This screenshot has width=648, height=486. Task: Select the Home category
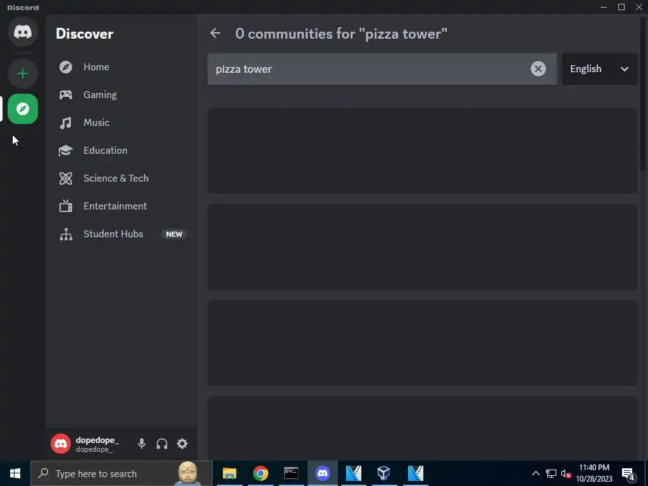[x=123, y=67]
